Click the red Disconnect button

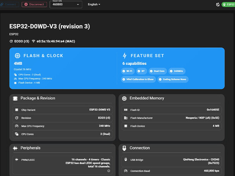tap(34, 4)
